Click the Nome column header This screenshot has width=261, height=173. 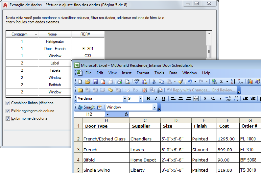(x=55, y=34)
